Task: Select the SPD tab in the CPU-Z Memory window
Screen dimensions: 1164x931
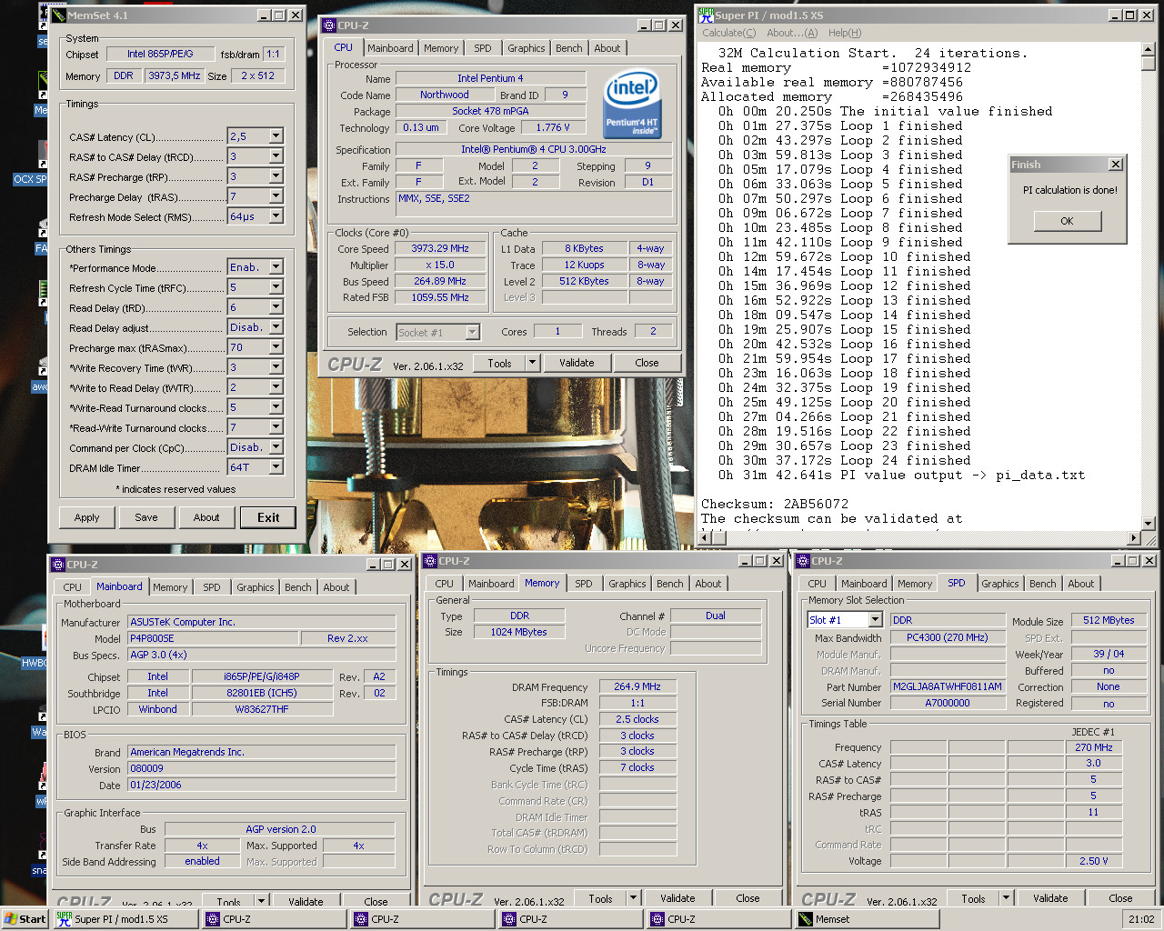Action: 584,584
